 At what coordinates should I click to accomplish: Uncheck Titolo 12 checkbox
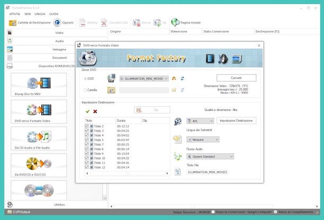coord(87,167)
